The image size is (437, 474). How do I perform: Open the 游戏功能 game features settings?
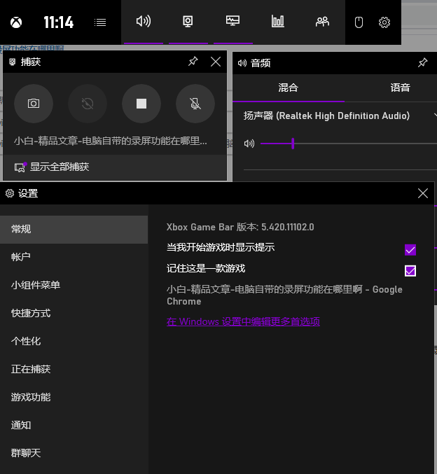[74, 397]
